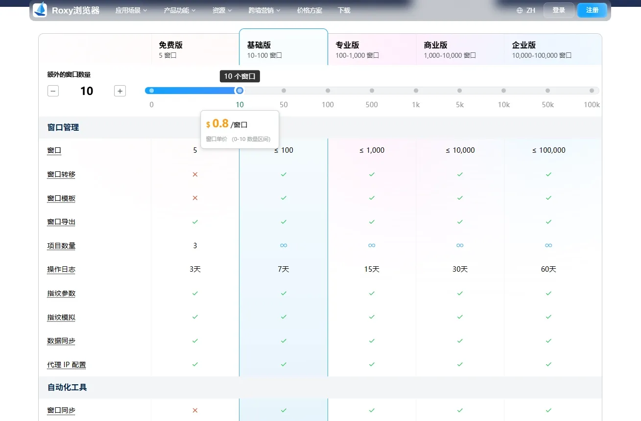Viewport: 641px width, 421px height.
Task: Click infinity symbol for 项目数量 in 专业版
Action: (x=372, y=245)
